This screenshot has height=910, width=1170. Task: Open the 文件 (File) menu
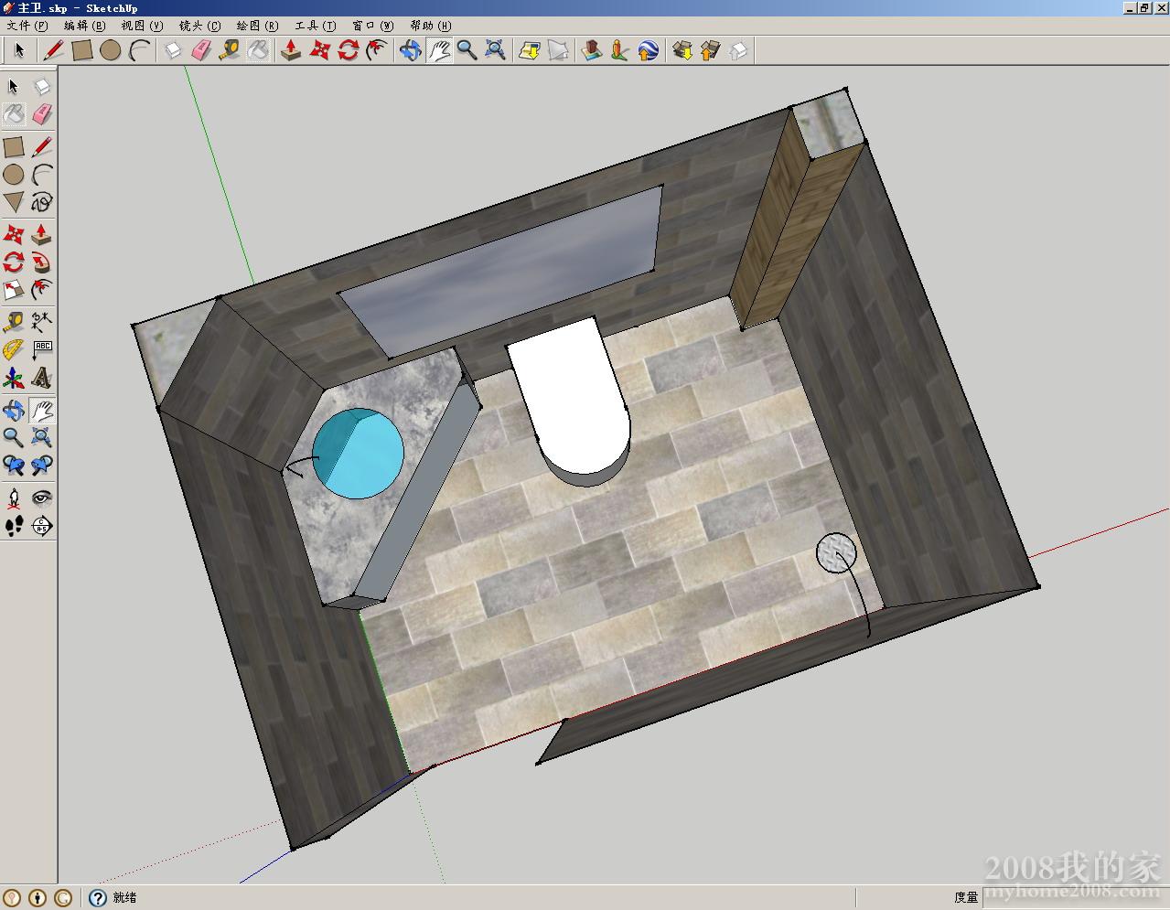coord(27,26)
